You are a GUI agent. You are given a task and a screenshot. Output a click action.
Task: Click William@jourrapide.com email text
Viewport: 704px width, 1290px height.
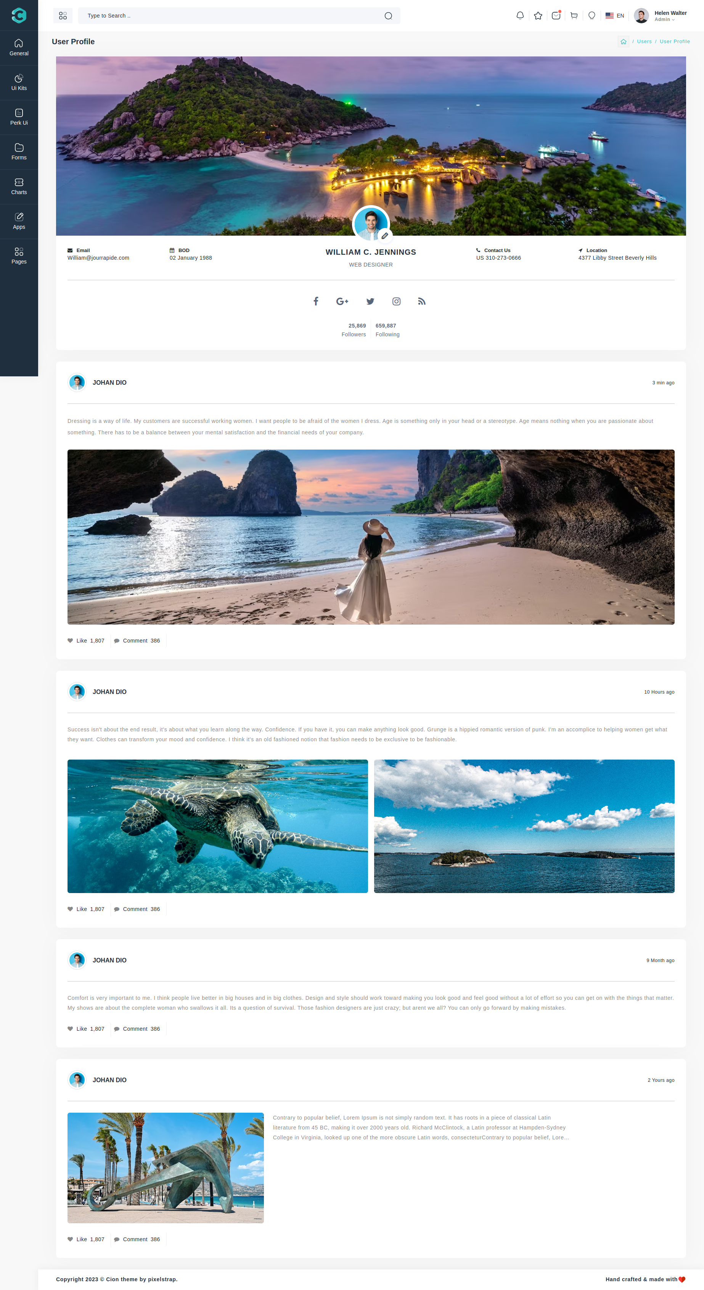(x=98, y=258)
